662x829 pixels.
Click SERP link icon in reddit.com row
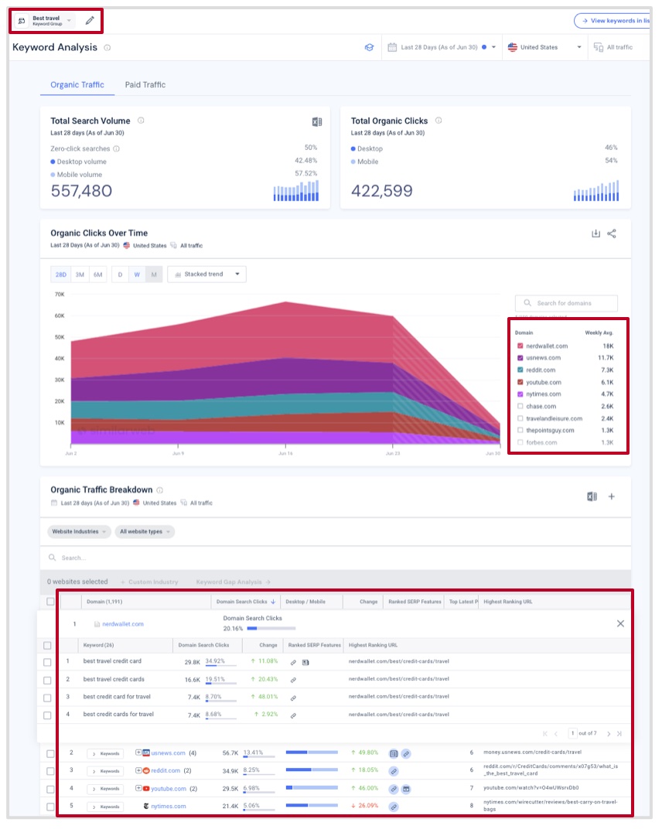(394, 771)
